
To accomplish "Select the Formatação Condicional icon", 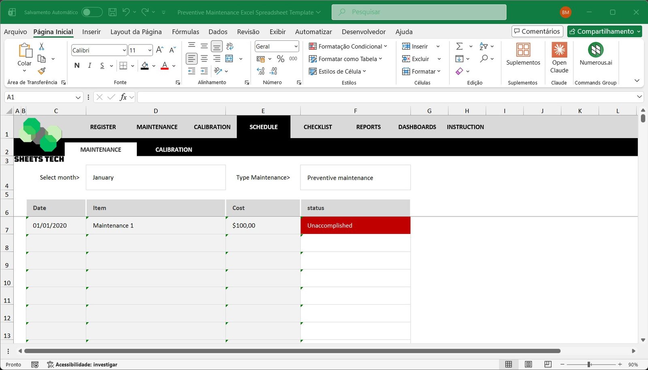I will [x=312, y=46].
